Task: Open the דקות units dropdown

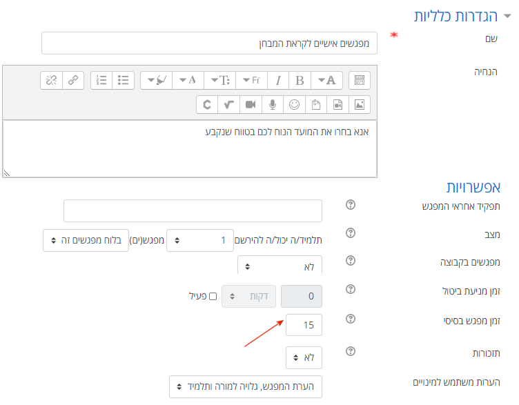Action: point(248,296)
